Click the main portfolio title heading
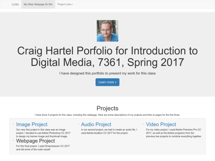 click(x=107, y=56)
